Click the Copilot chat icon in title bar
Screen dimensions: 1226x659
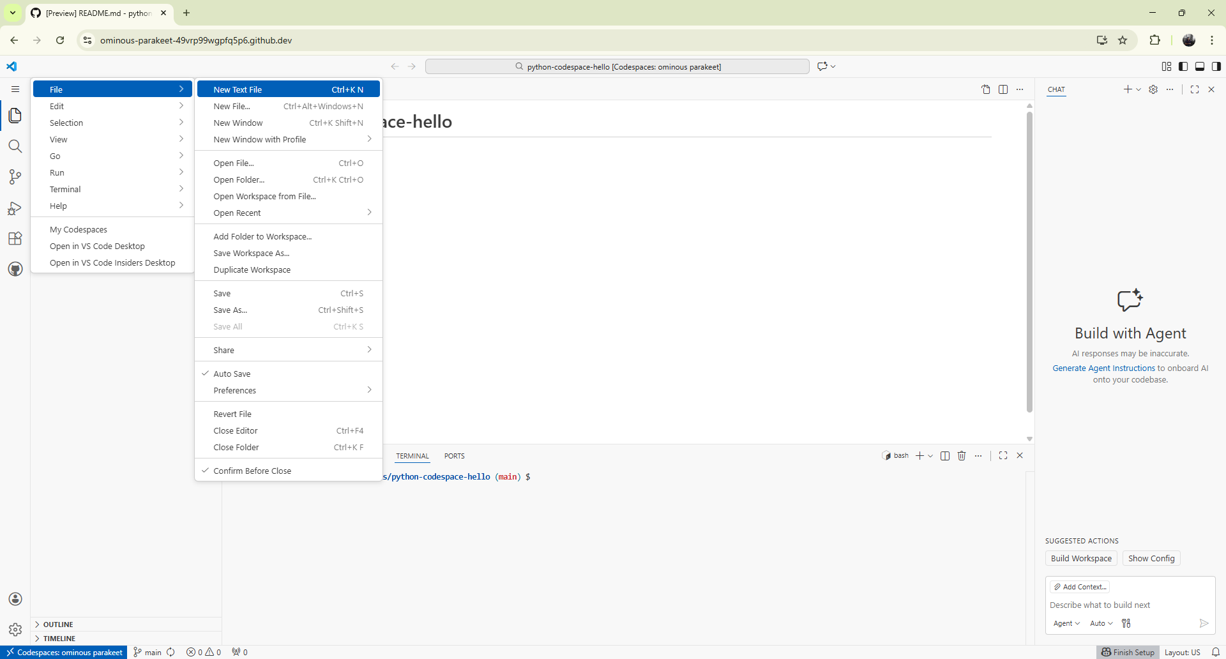tap(822, 66)
